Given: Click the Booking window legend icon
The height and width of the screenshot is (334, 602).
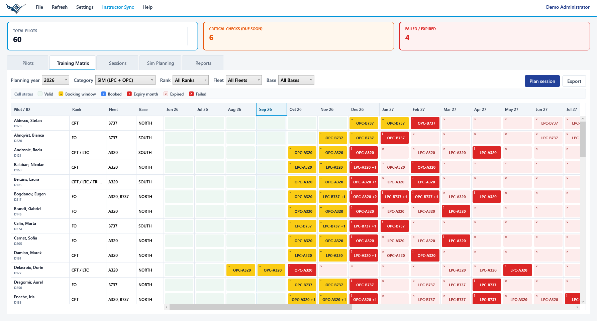Looking at the screenshot, I should (61, 94).
